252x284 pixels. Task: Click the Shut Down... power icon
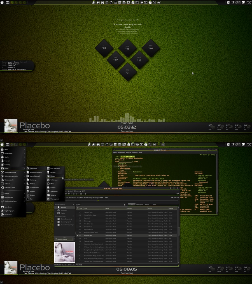coord(2,215)
